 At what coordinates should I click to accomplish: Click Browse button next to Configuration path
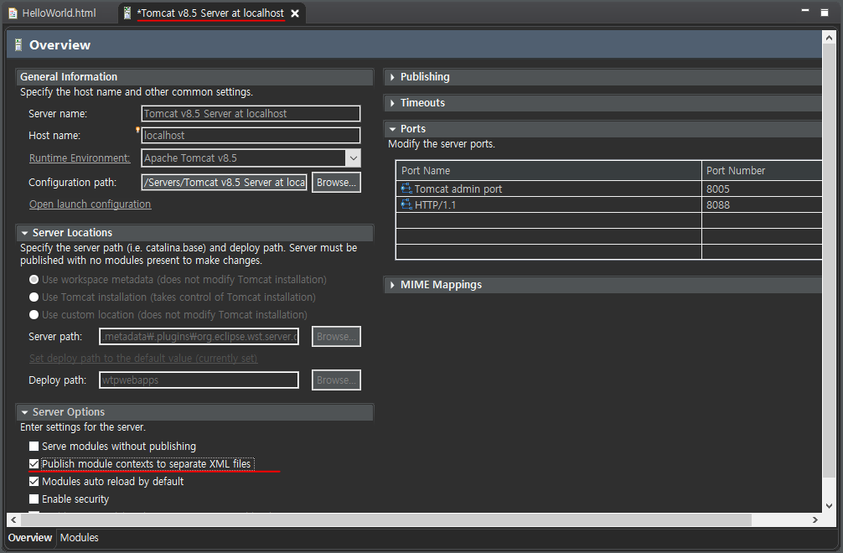336,182
